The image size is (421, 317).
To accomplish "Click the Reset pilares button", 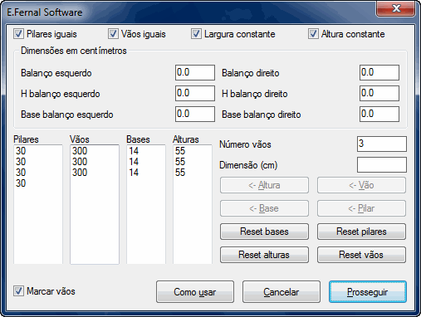I will click(361, 232).
